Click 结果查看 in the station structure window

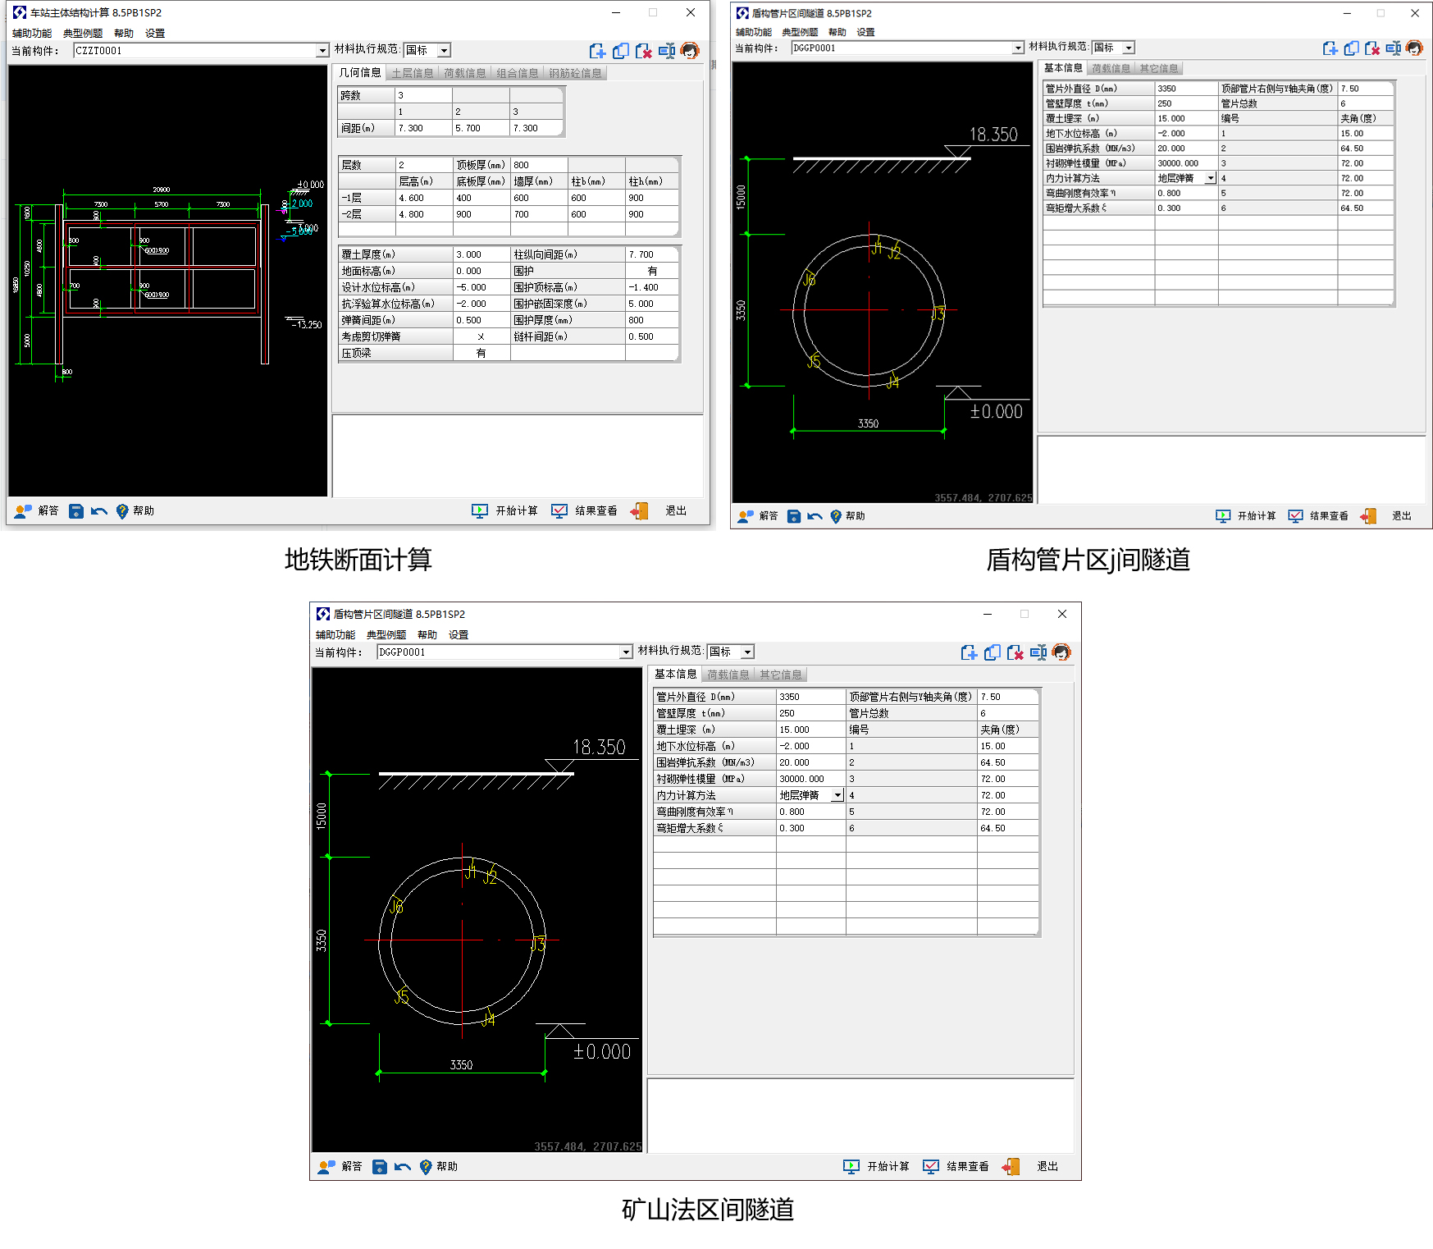(x=584, y=511)
